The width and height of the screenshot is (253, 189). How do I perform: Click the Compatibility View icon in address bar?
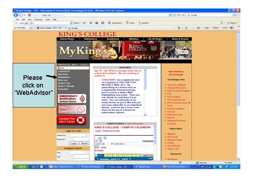174,15
